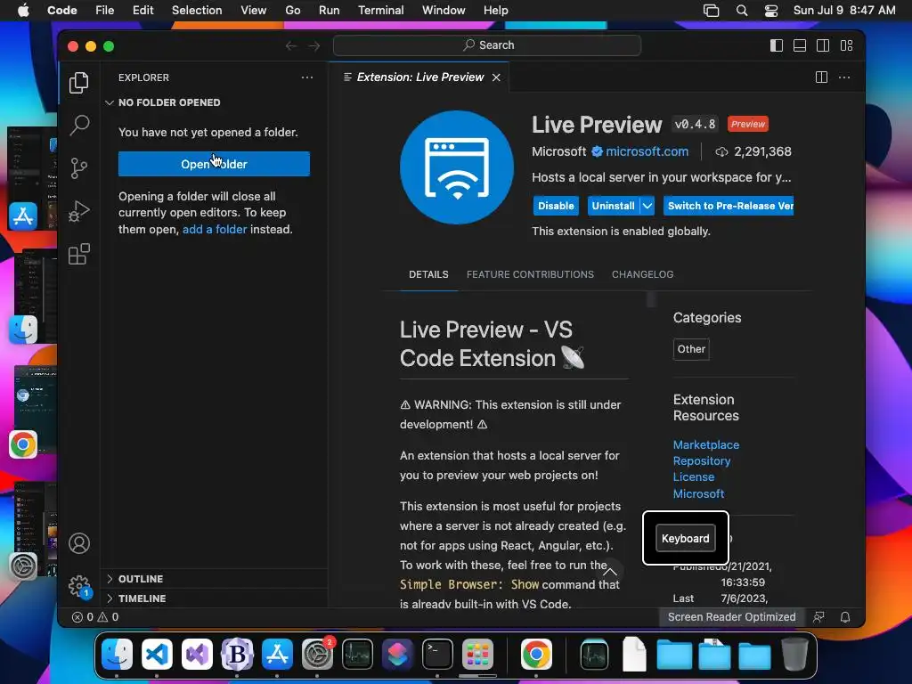Close the Extension: Live Preview tab
This screenshot has width=912, height=684.
point(496,77)
